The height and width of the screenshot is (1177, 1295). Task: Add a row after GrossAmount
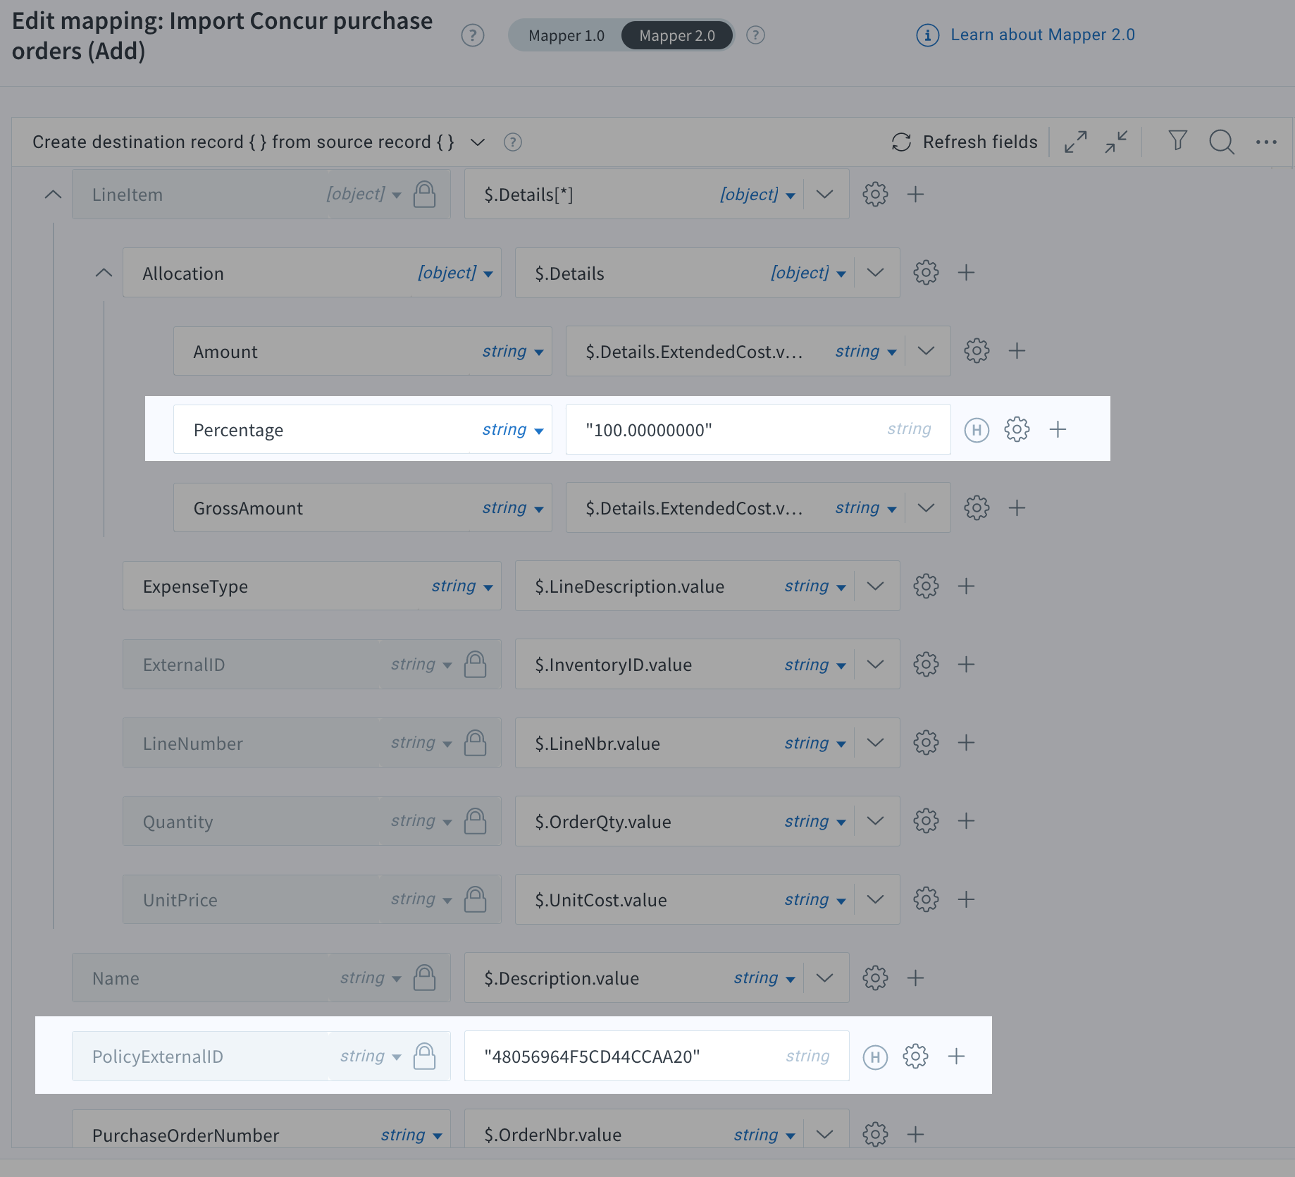click(x=1017, y=507)
